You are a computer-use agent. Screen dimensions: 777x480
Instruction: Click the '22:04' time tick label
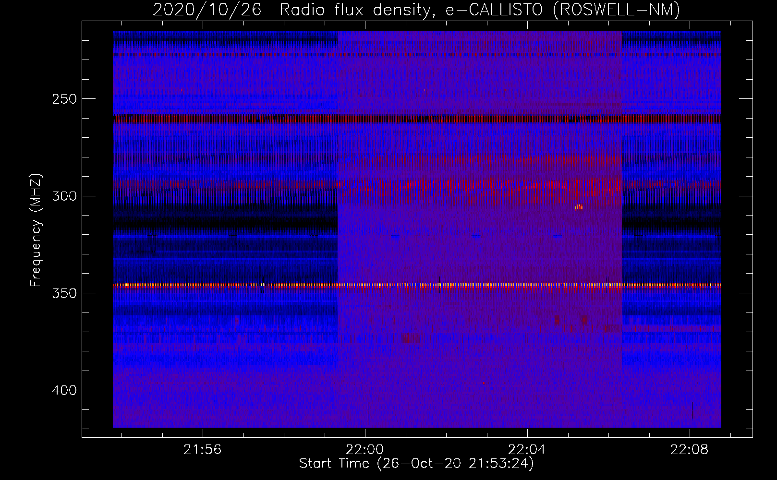(x=527, y=450)
